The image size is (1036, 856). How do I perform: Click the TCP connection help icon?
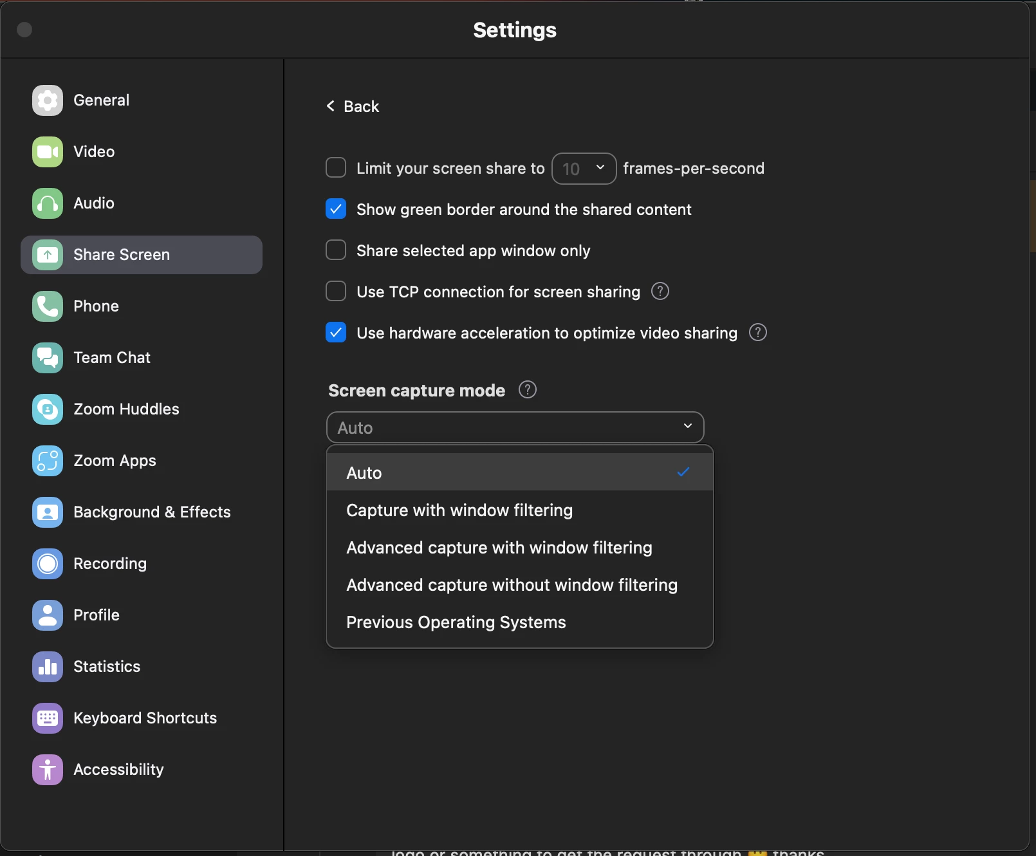pos(660,292)
